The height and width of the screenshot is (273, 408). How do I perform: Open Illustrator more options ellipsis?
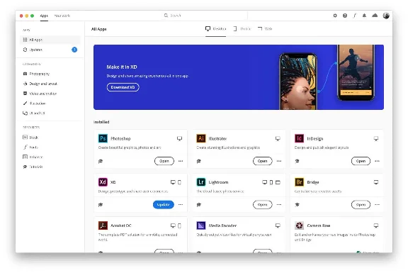click(x=279, y=161)
